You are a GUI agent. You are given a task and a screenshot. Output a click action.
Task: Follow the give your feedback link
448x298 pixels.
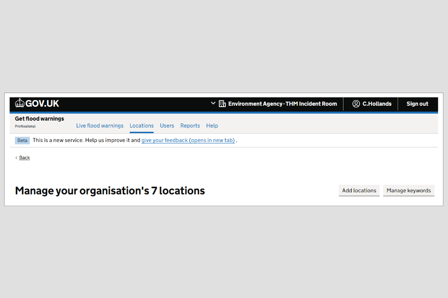pyautogui.click(x=188, y=140)
